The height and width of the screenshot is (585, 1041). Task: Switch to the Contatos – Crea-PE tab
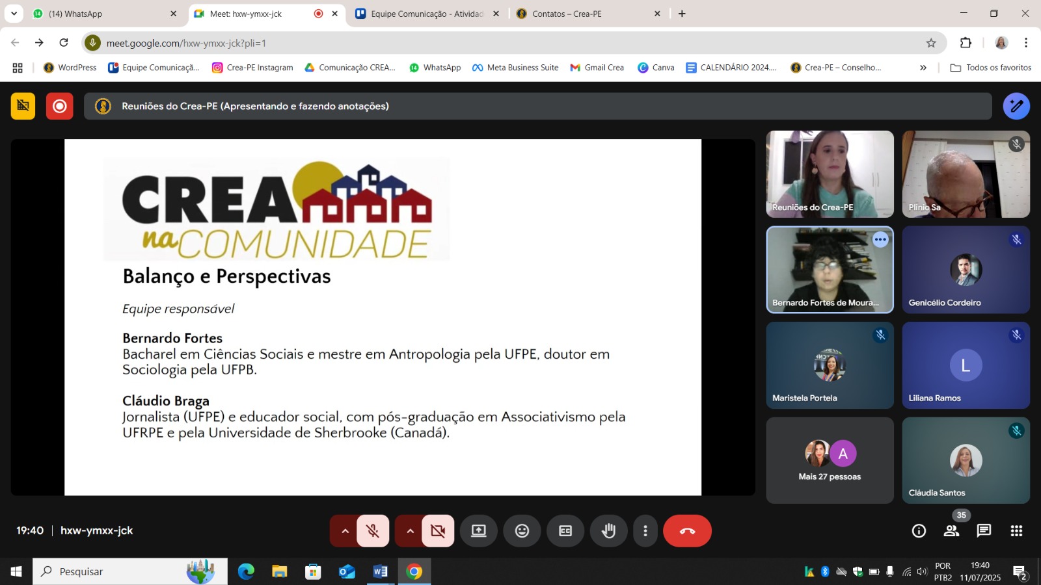click(586, 14)
